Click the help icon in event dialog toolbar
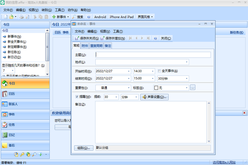Image resolution: width=248 pixels, height=165 pixels. (x=155, y=38)
